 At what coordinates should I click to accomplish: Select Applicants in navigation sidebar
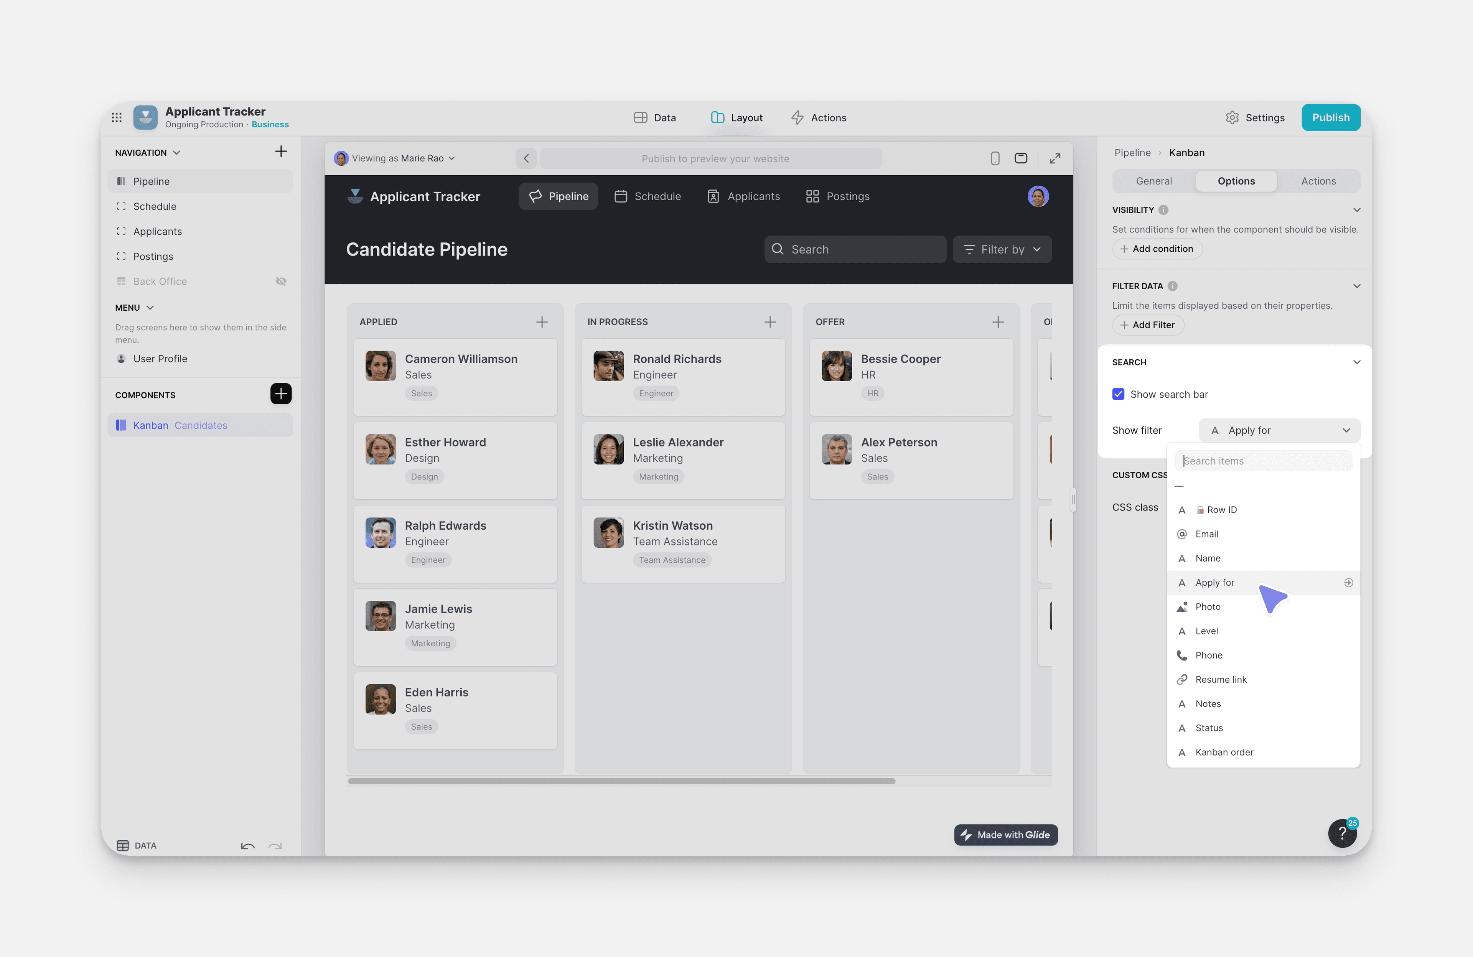pos(200,232)
